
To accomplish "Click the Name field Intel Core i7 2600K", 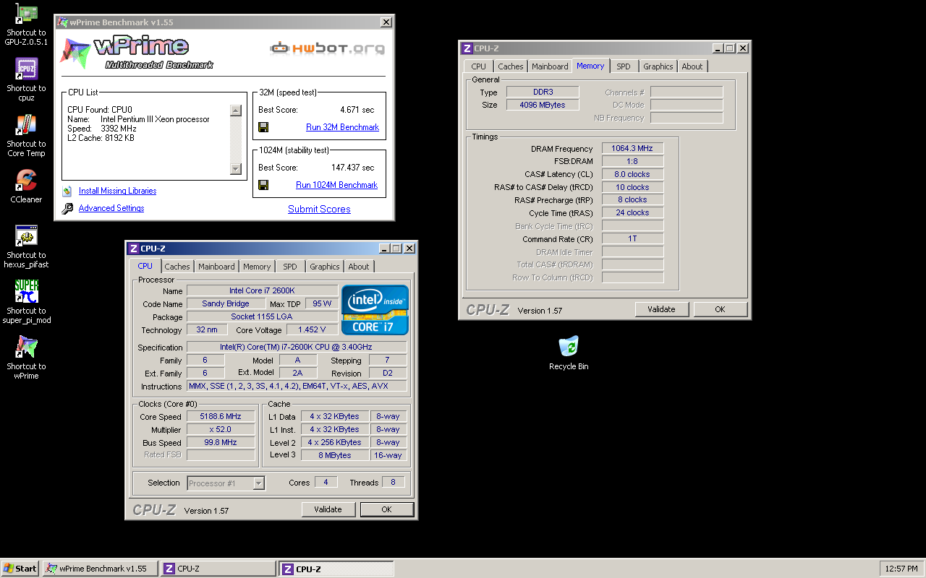I will pos(262,290).
